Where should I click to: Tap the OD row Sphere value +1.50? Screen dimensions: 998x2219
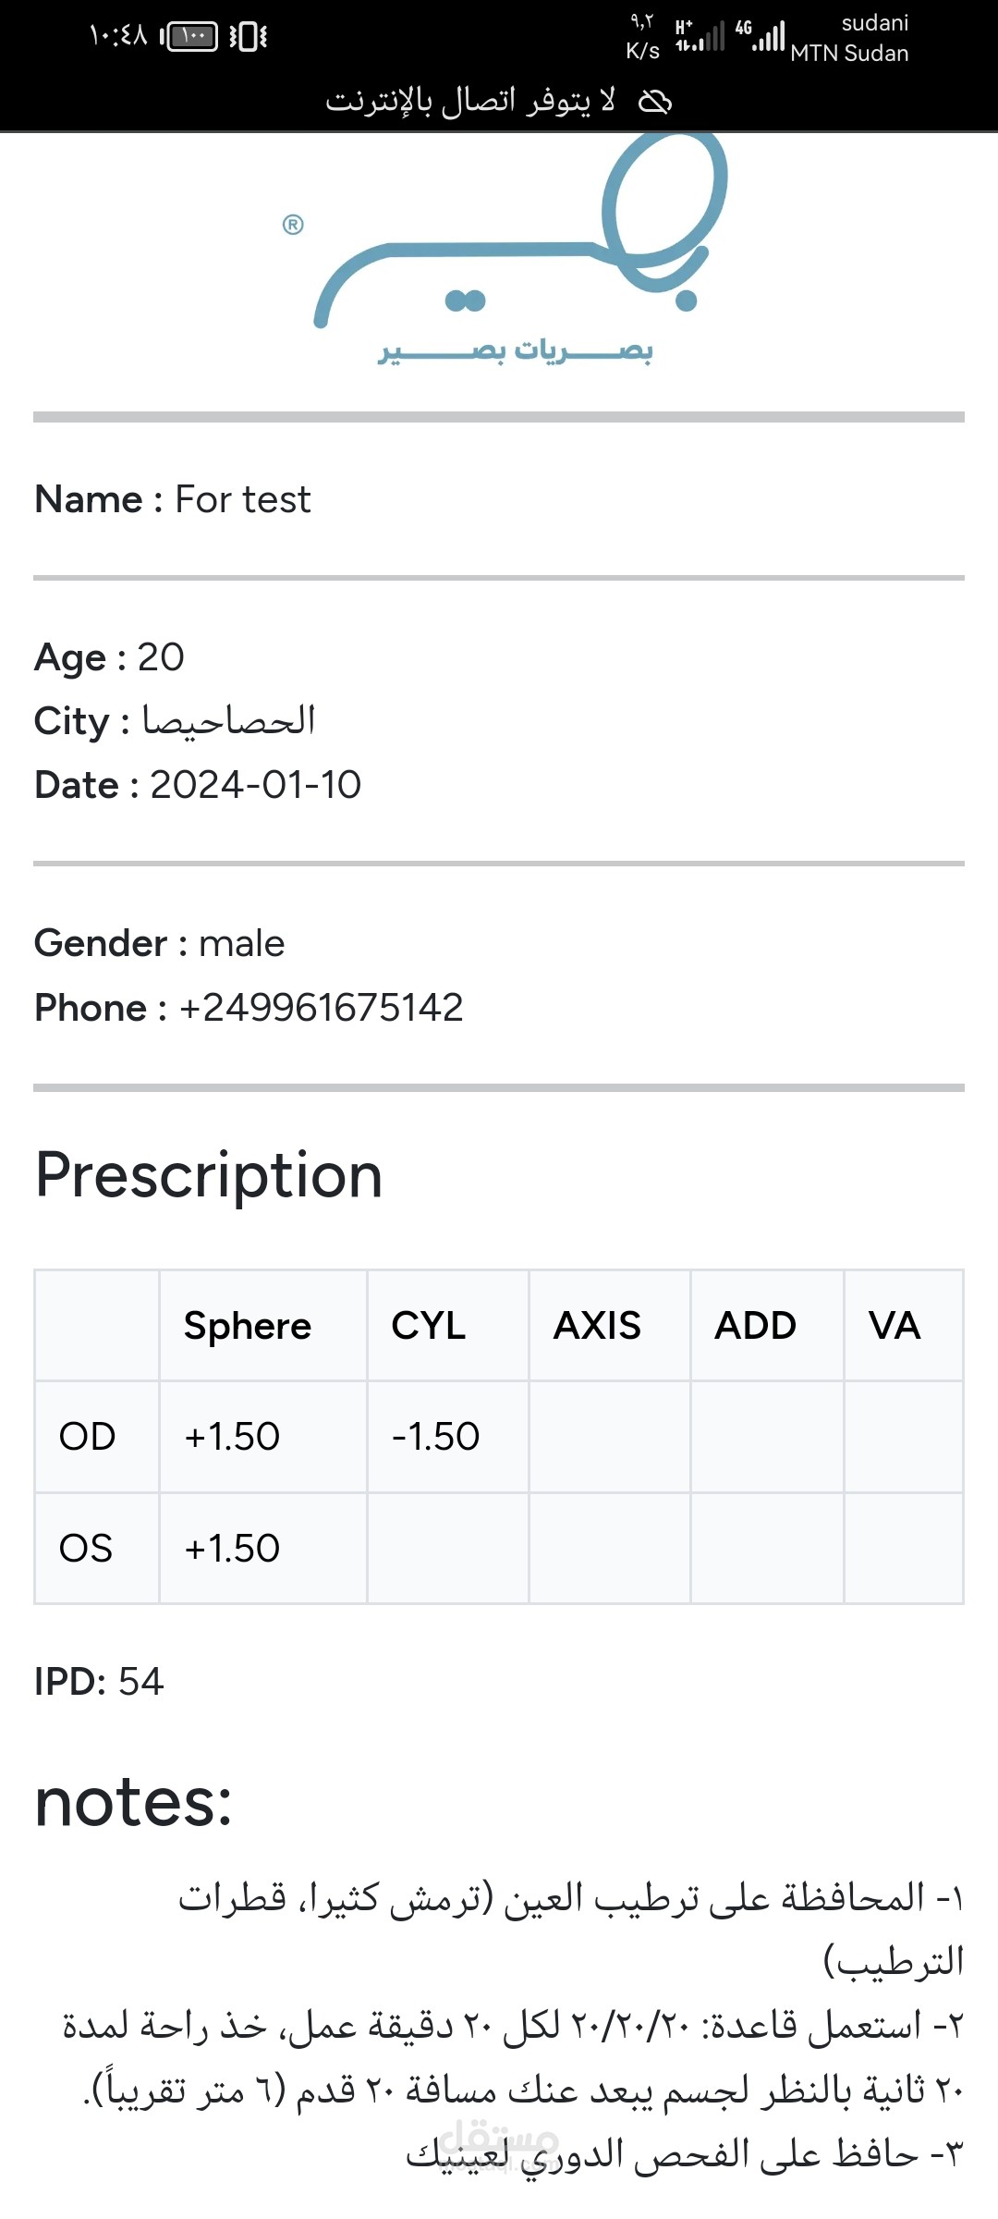(232, 1437)
